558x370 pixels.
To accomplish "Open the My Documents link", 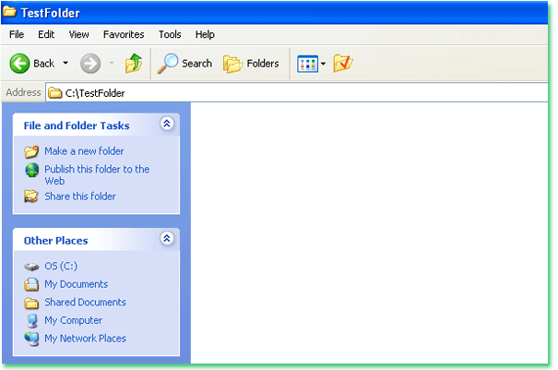I will click(77, 284).
